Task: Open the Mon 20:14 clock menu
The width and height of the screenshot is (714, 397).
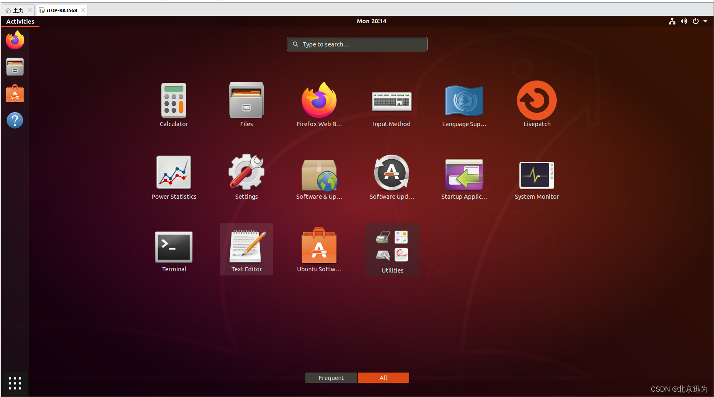Action: (x=371, y=21)
